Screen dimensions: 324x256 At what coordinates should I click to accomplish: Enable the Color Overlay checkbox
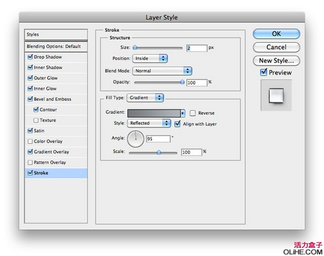point(30,141)
